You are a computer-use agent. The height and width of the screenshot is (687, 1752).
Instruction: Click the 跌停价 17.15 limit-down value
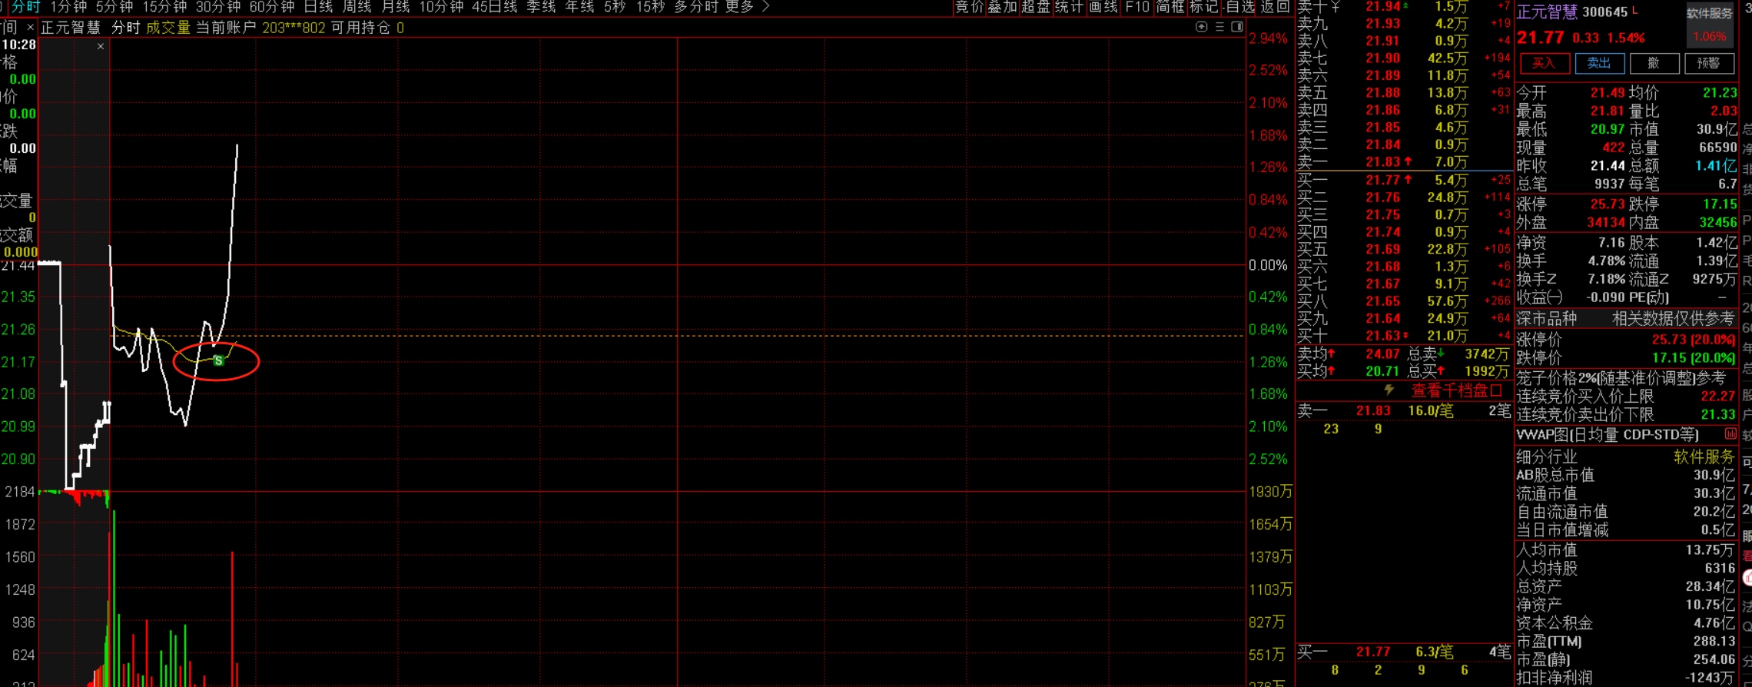click(1694, 357)
